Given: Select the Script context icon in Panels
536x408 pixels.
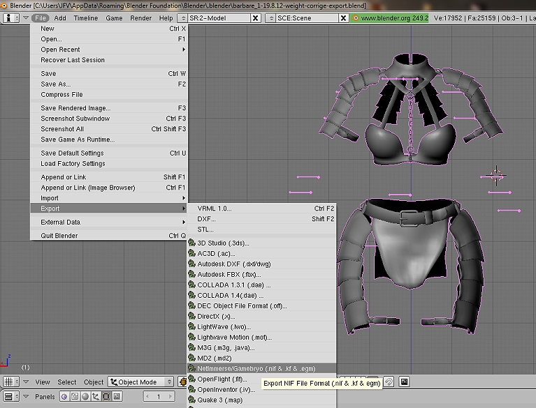Looking at the screenshot, I should pyautogui.click(x=75, y=396).
